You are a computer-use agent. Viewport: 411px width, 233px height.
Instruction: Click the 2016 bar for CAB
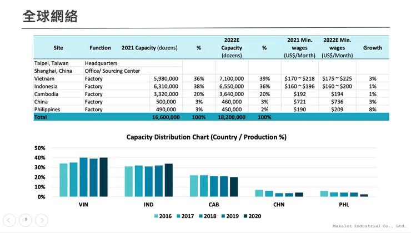[194, 186]
